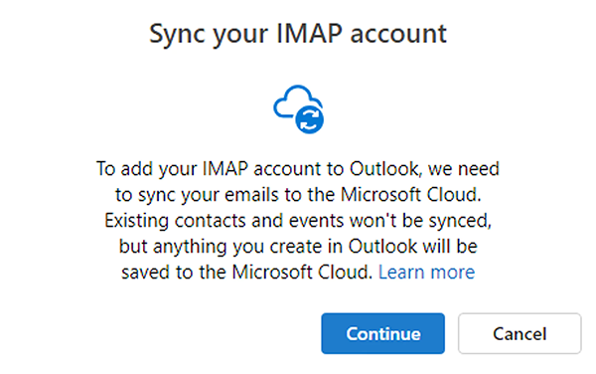Click the line 'to sync your emails to the Microsoft Cloud'
This screenshot has width=596, height=374.
[298, 194]
